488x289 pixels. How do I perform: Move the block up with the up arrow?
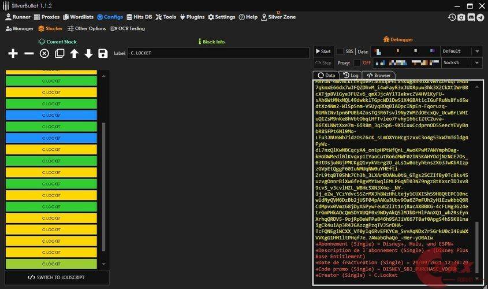click(74, 54)
